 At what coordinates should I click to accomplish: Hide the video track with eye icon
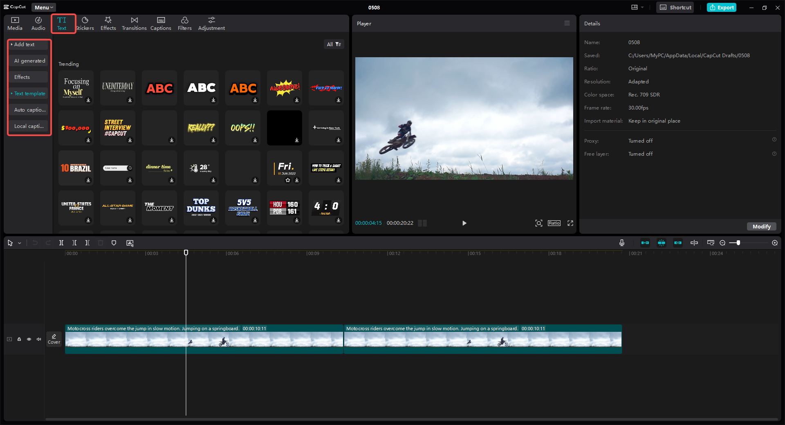pos(29,339)
